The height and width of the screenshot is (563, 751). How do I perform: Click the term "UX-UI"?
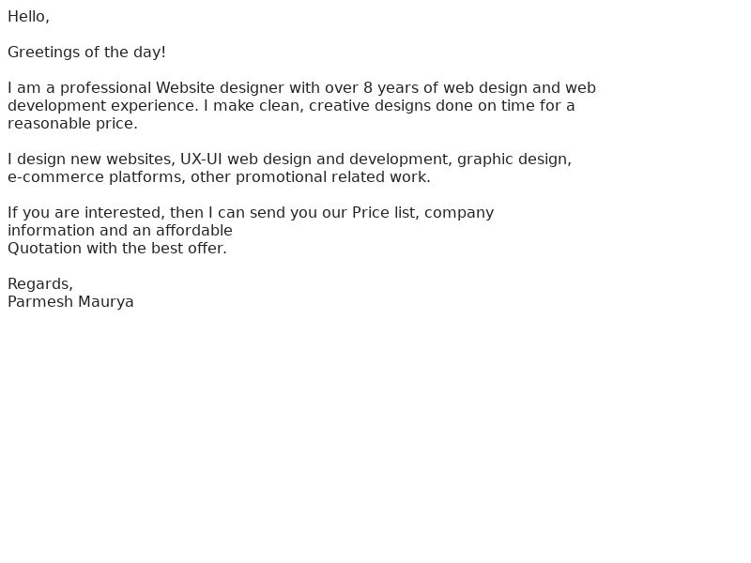point(201,160)
